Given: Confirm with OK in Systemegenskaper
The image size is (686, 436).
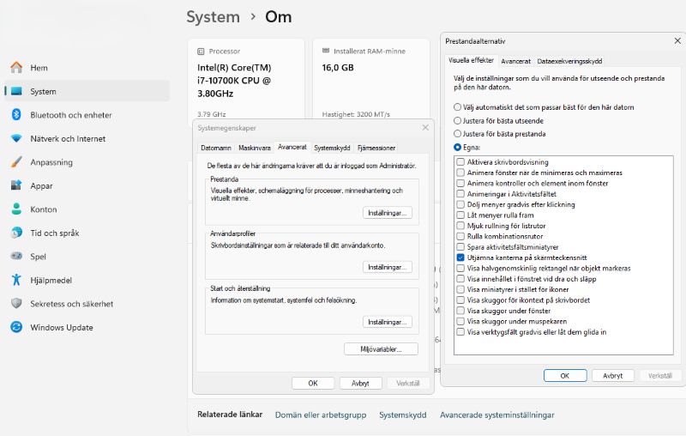Looking at the screenshot, I should [x=313, y=383].
